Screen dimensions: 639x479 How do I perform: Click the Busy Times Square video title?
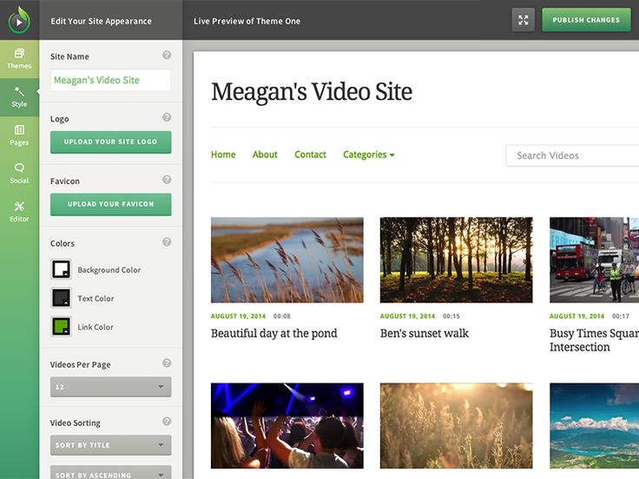594,340
